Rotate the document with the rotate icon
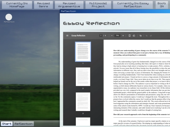This screenshot has width=170, height=127. tap(134, 36)
